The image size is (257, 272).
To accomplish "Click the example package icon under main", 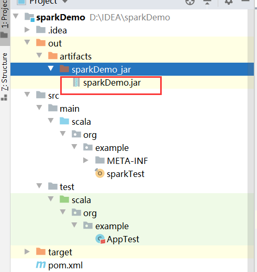I will pos(88,147).
